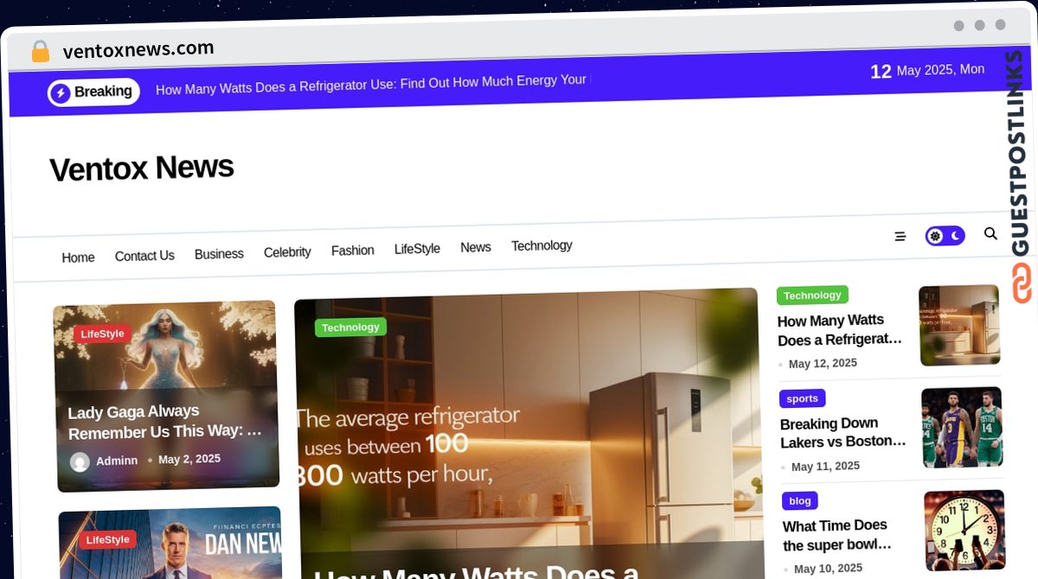Click the May 11, 2025 date in sidebar
This screenshot has width=1038, height=579.
[825, 467]
